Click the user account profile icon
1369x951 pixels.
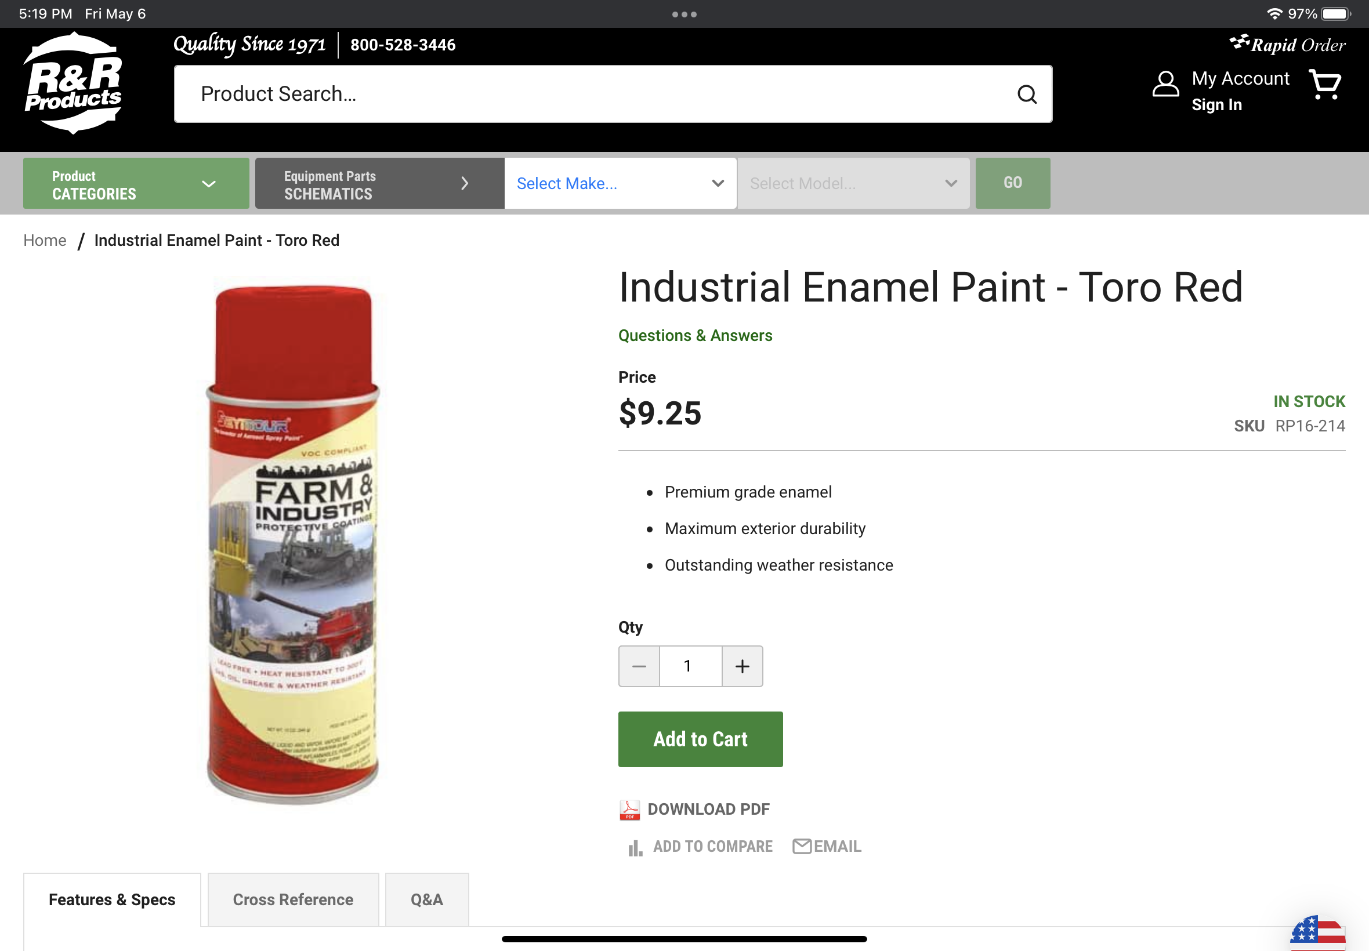1165,84
